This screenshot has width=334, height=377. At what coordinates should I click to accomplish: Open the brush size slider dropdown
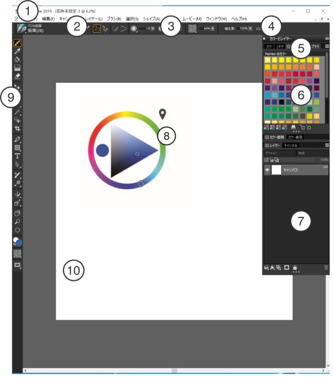(x=153, y=29)
